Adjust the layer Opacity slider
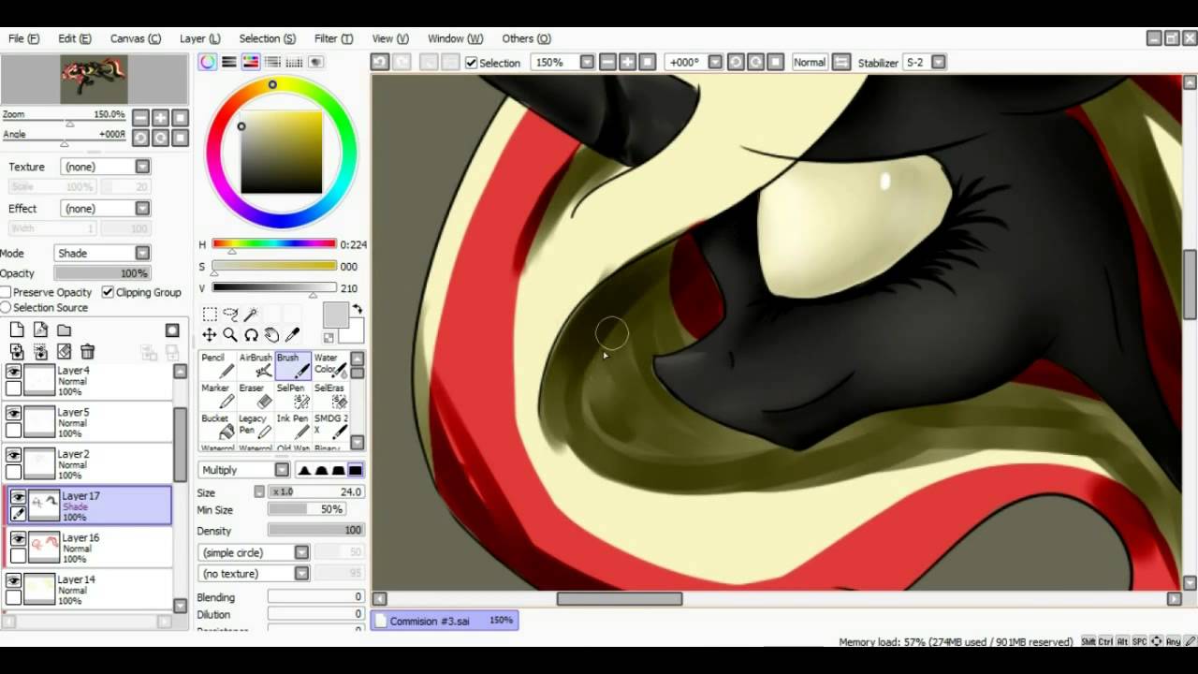The width and height of the screenshot is (1198, 674). tap(102, 273)
